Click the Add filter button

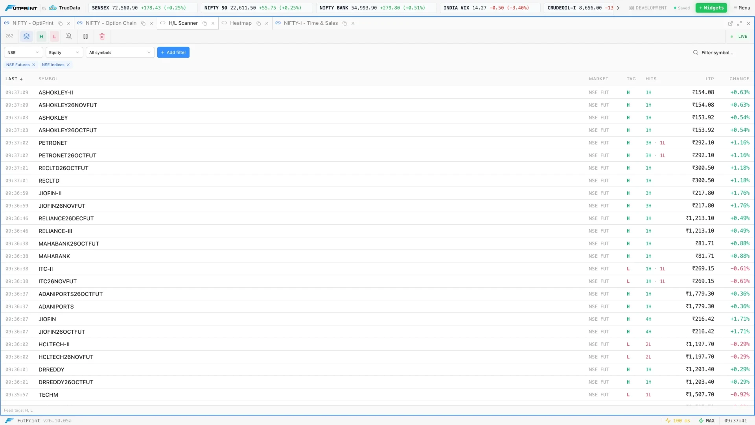(173, 52)
